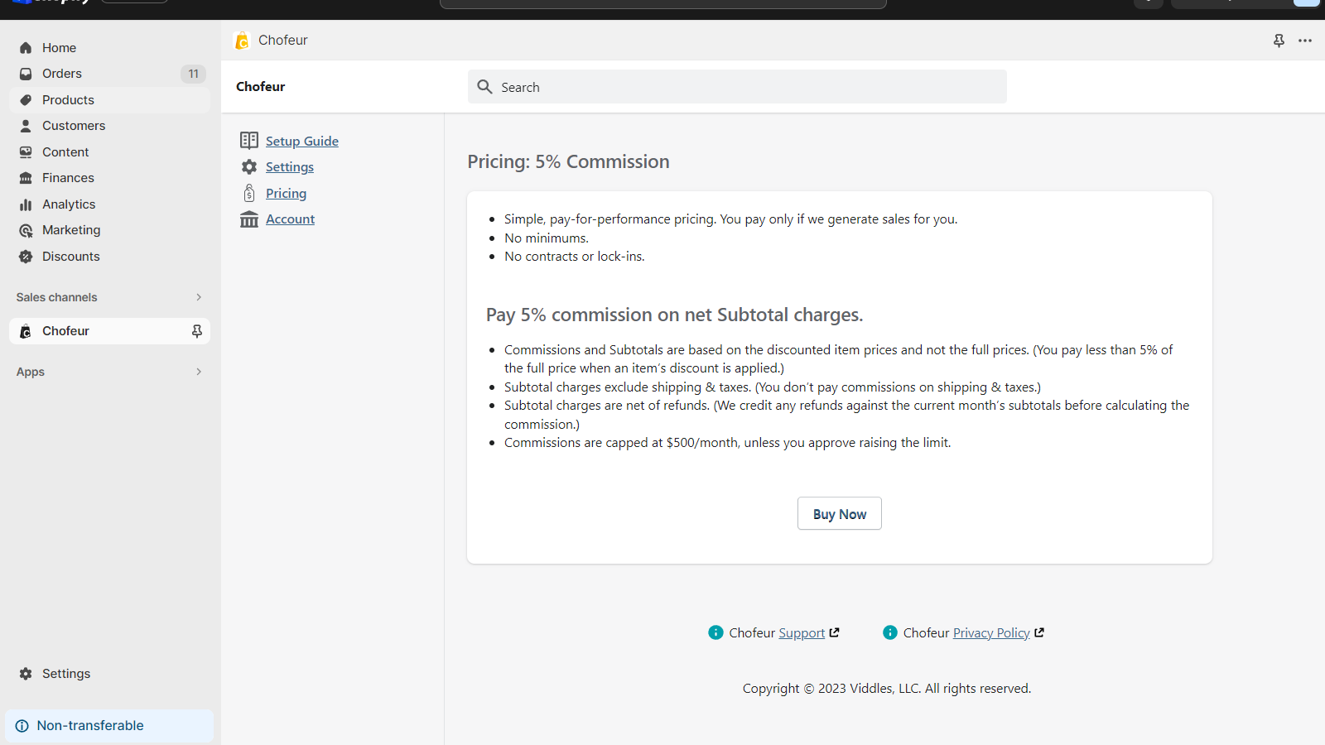Click info icon beside Chofeur Privacy Policy

[x=890, y=632]
